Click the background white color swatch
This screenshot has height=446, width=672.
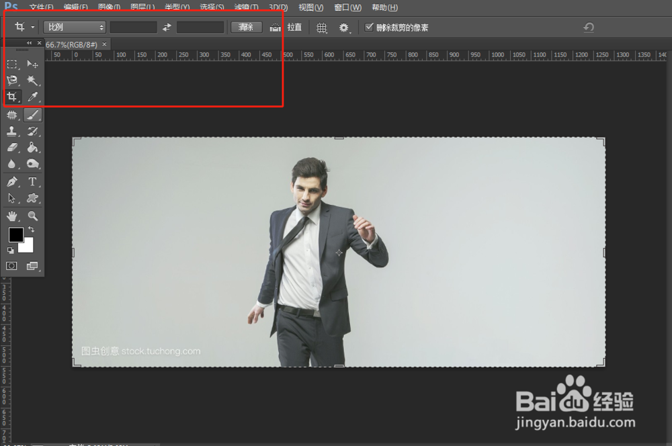click(28, 247)
